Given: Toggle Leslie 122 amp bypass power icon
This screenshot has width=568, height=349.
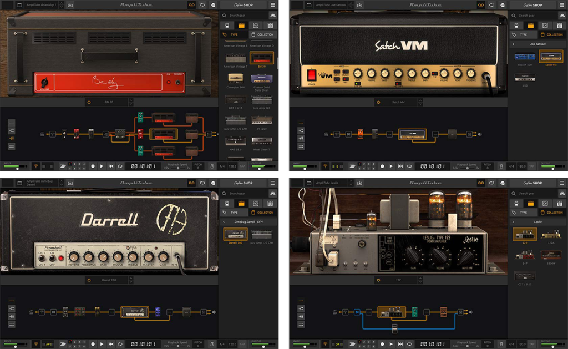Looking at the screenshot, I should point(378,280).
